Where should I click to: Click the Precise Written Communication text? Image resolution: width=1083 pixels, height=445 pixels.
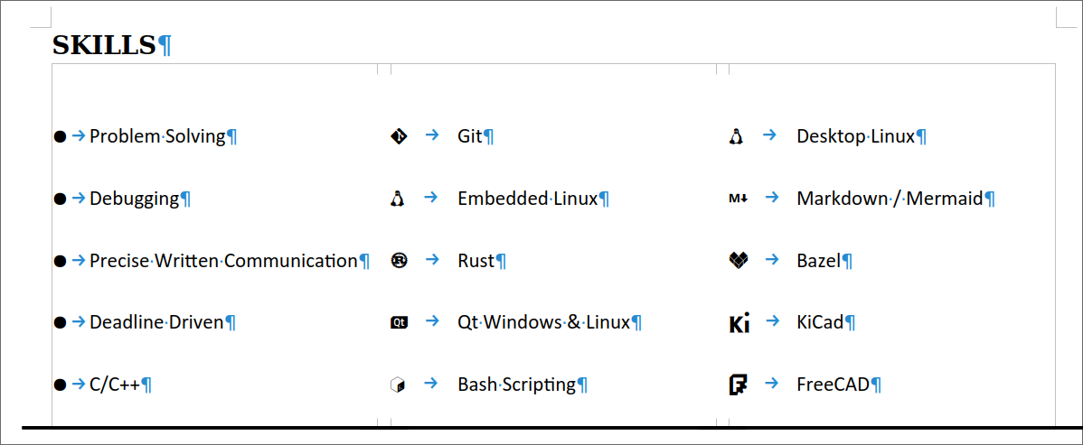click(223, 261)
